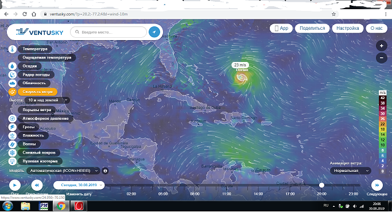Switch layer to Влажность
This screenshot has width=392, height=220.
tap(33, 136)
